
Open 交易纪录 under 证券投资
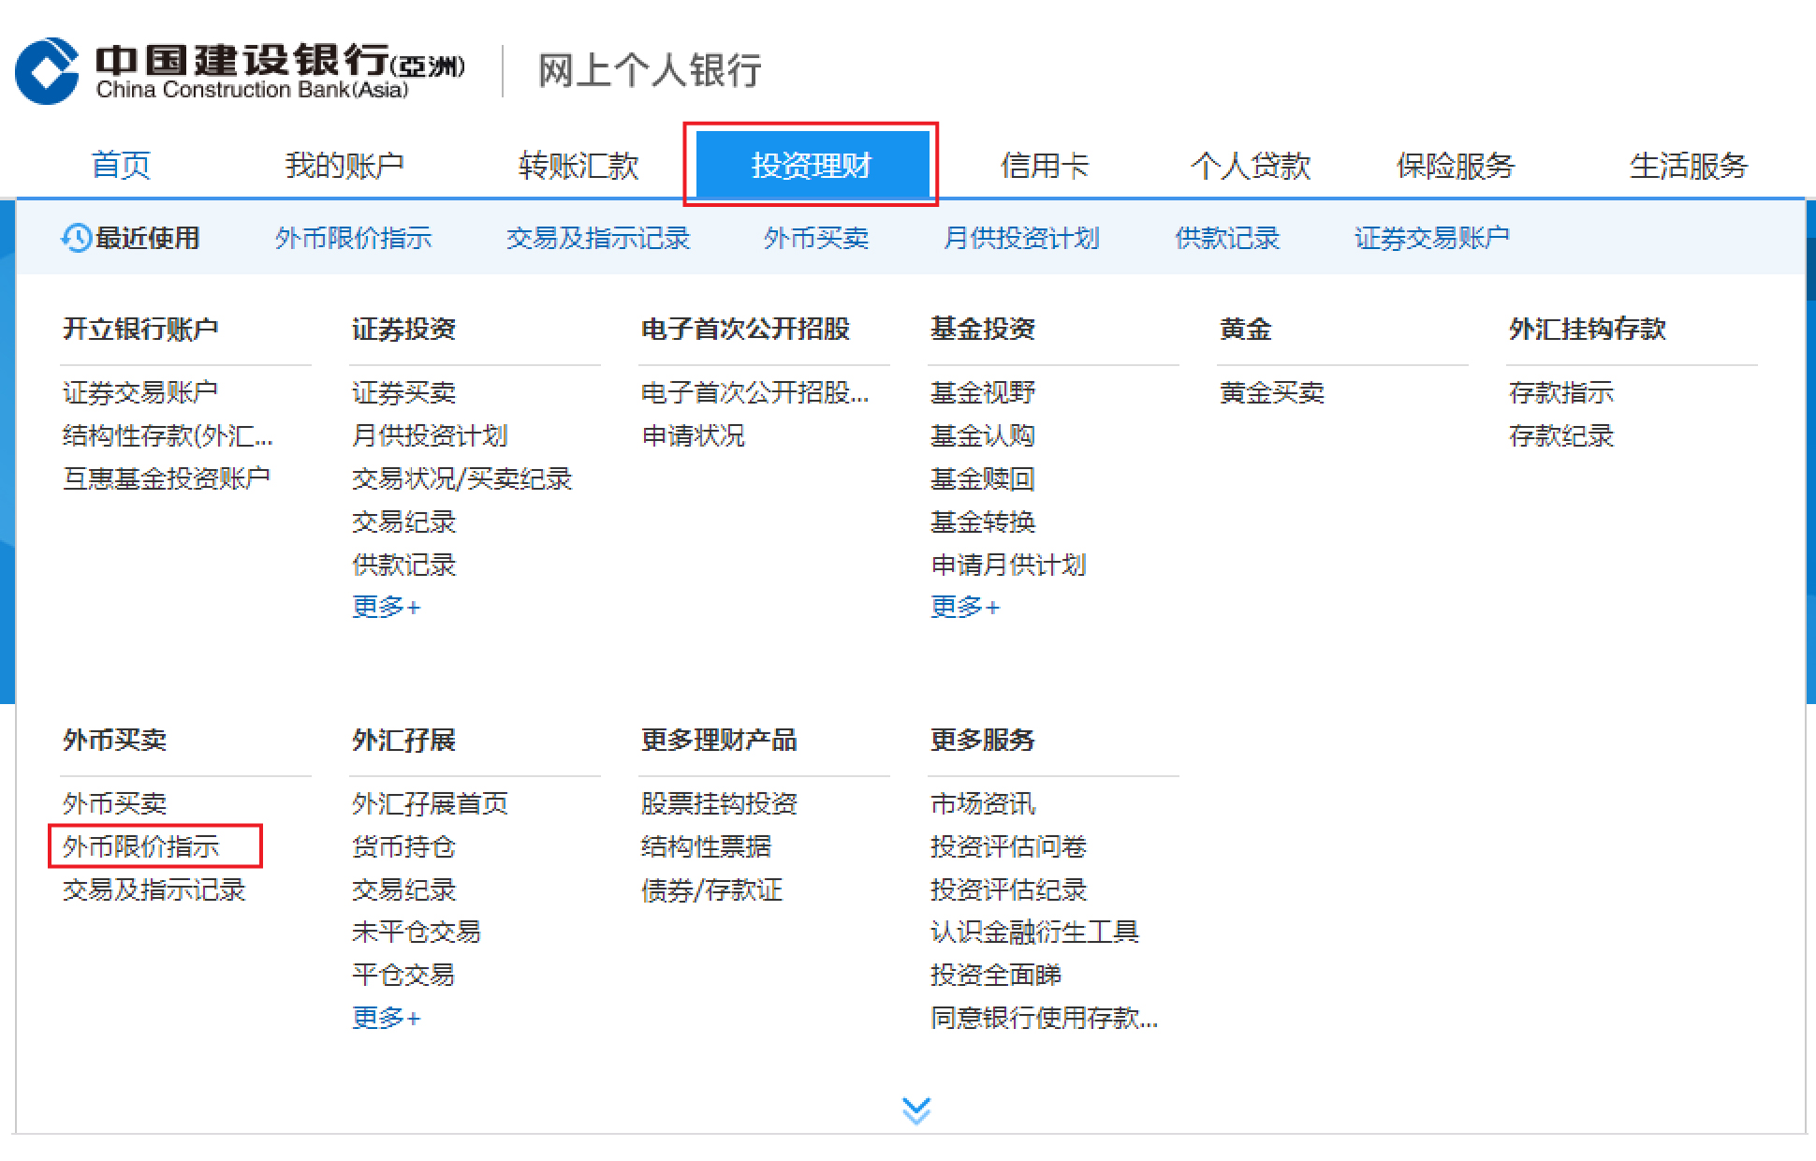pos(404,522)
